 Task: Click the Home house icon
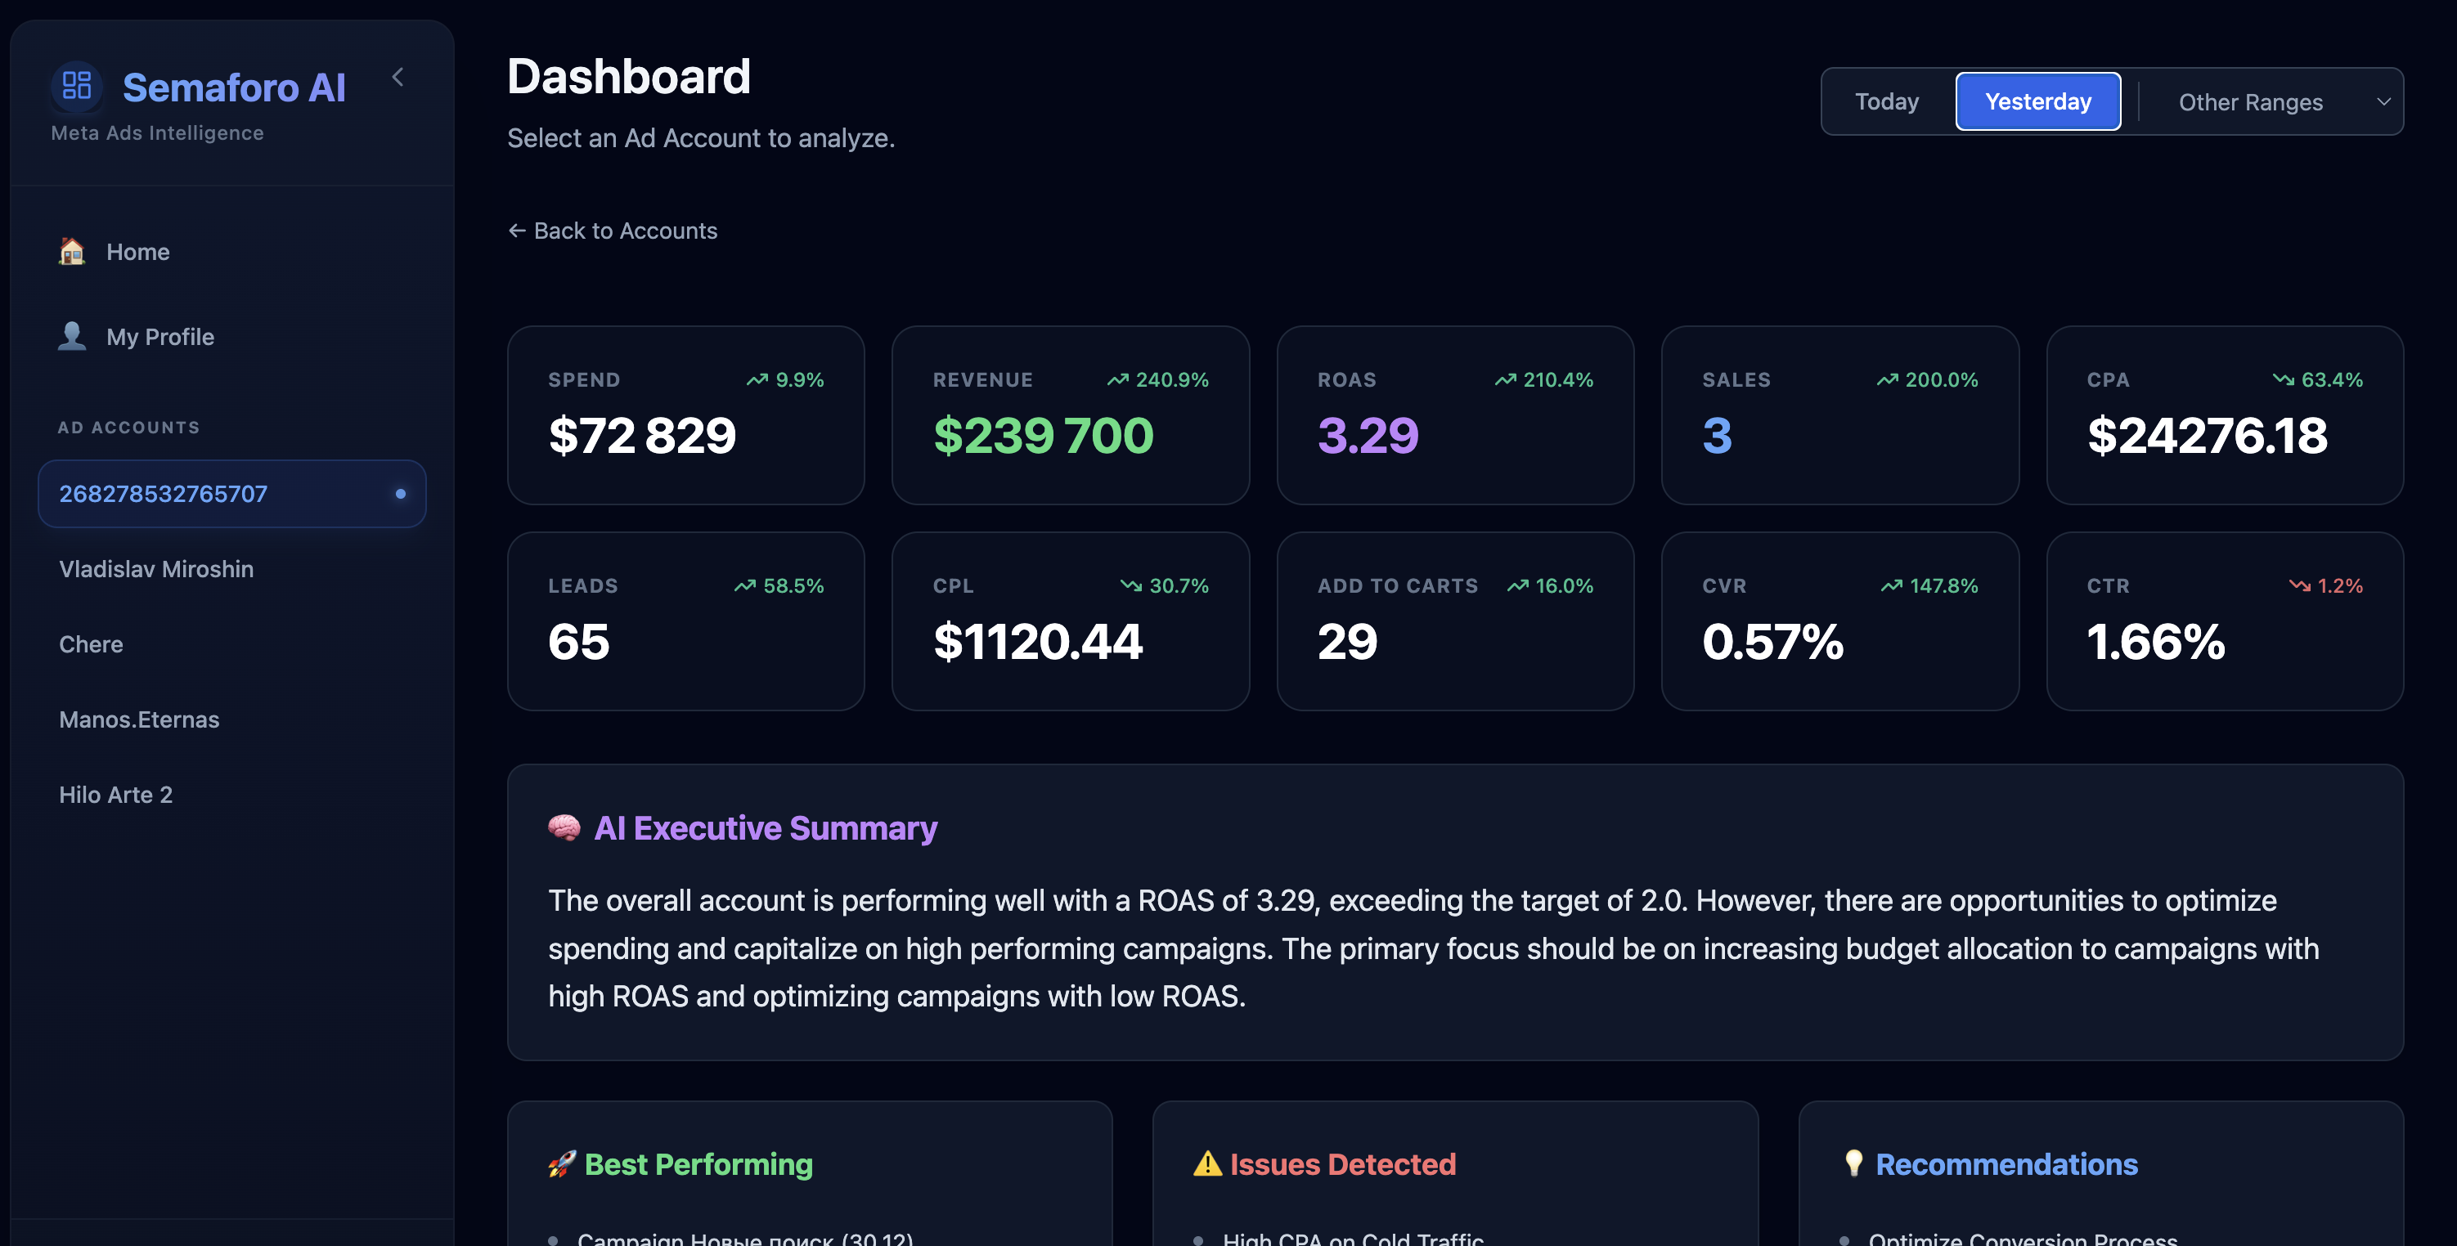pyautogui.click(x=71, y=252)
